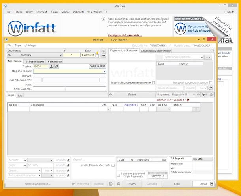
Task: Click the COPIA IN DEST. button
Action: pos(98,66)
